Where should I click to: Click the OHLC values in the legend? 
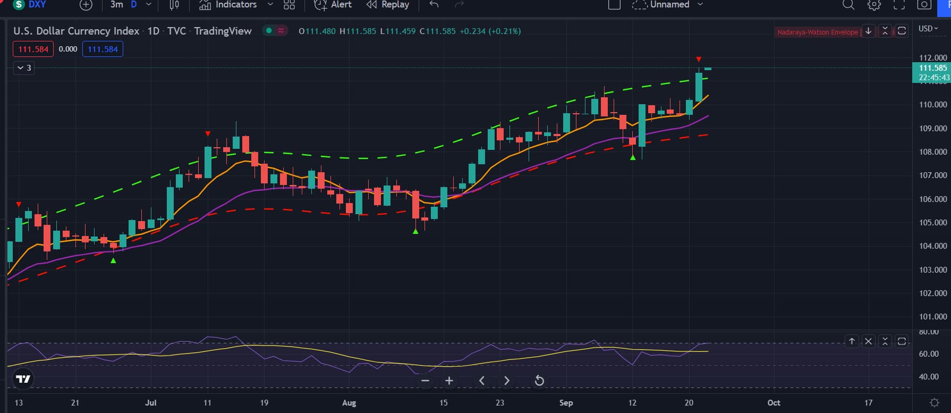click(410, 31)
